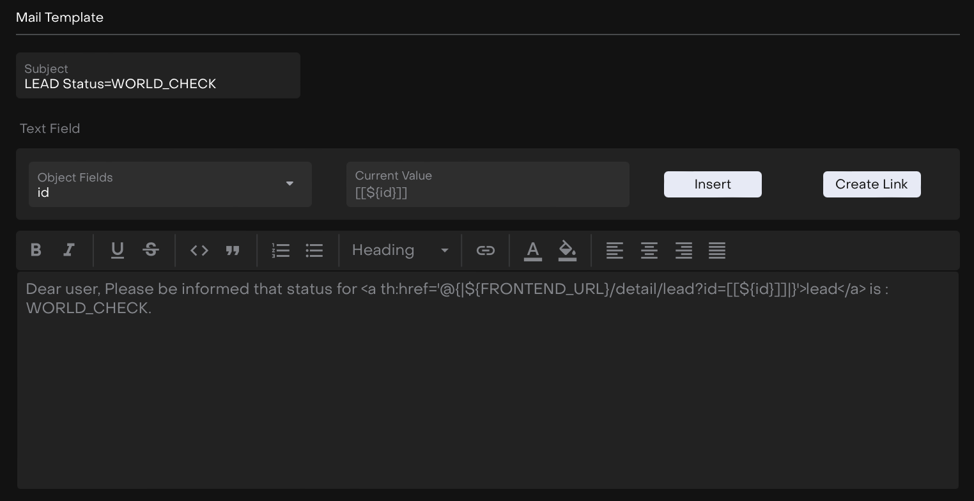Click the insert hyperlink icon
974x501 pixels.
click(x=486, y=250)
